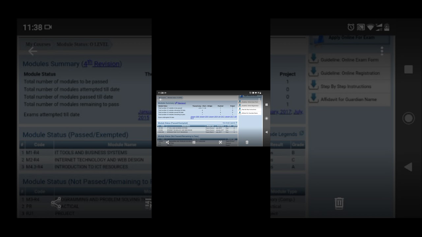Tap trash delete icon in small center preview
422x237 pixels.
point(247,142)
